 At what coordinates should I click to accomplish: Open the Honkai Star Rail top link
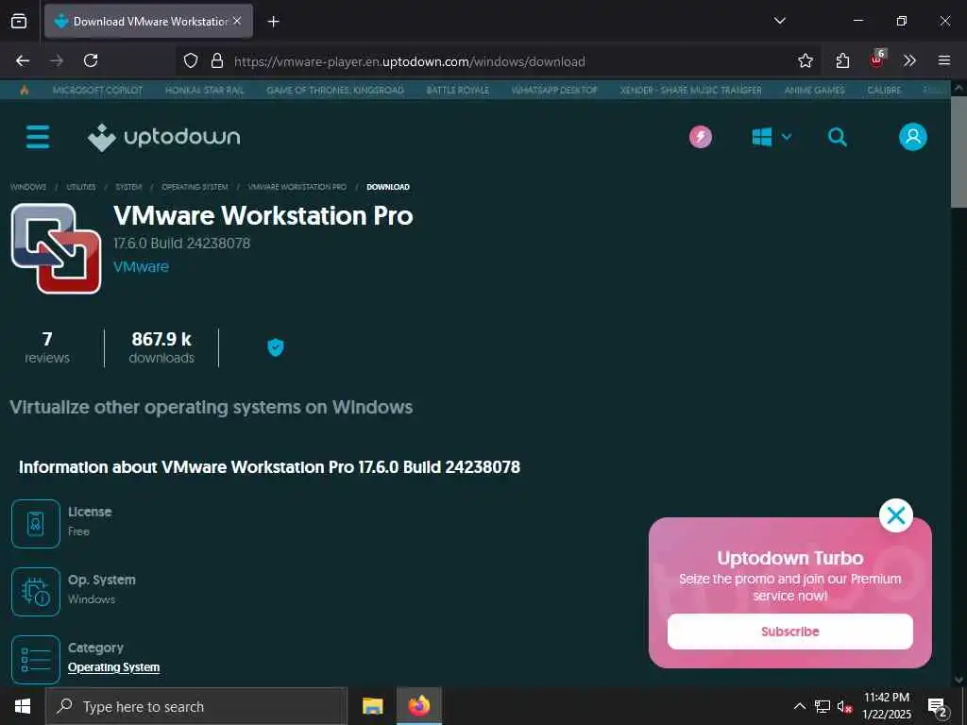[205, 90]
